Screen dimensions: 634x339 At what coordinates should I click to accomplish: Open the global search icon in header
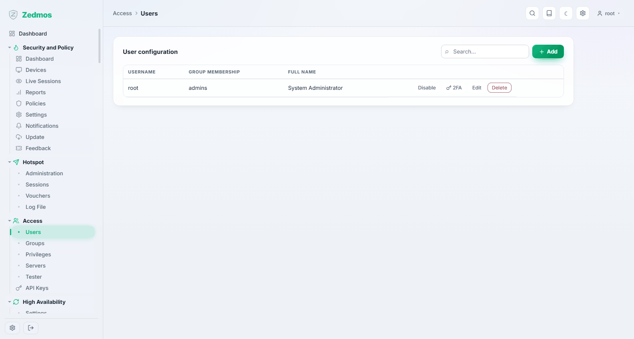click(532, 13)
